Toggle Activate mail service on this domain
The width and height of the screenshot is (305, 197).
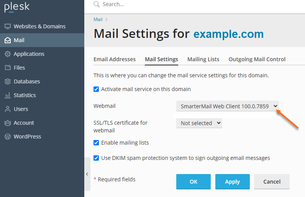click(x=96, y=89)
